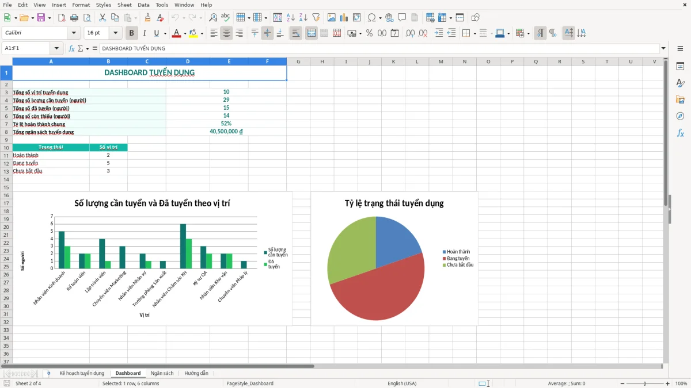Expand the Name Box A1:F1 dropdown

[x=56, y=48]
